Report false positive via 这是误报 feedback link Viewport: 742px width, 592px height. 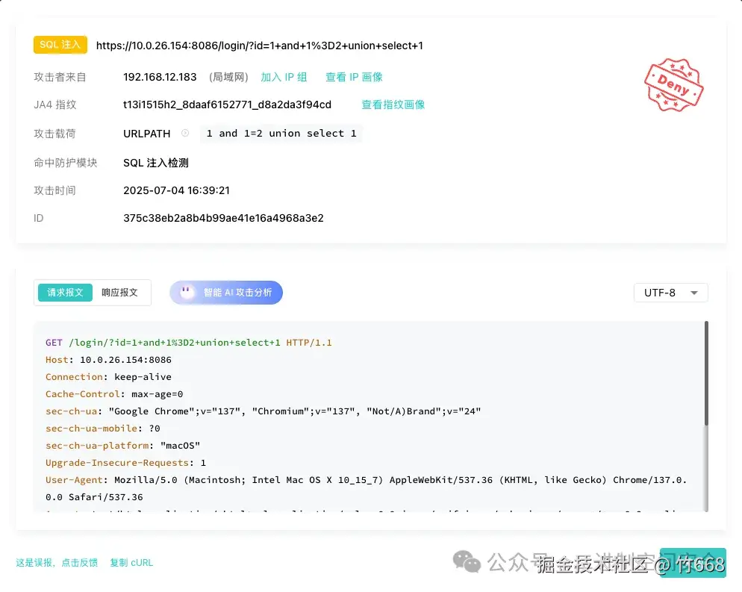pos(56,563)
